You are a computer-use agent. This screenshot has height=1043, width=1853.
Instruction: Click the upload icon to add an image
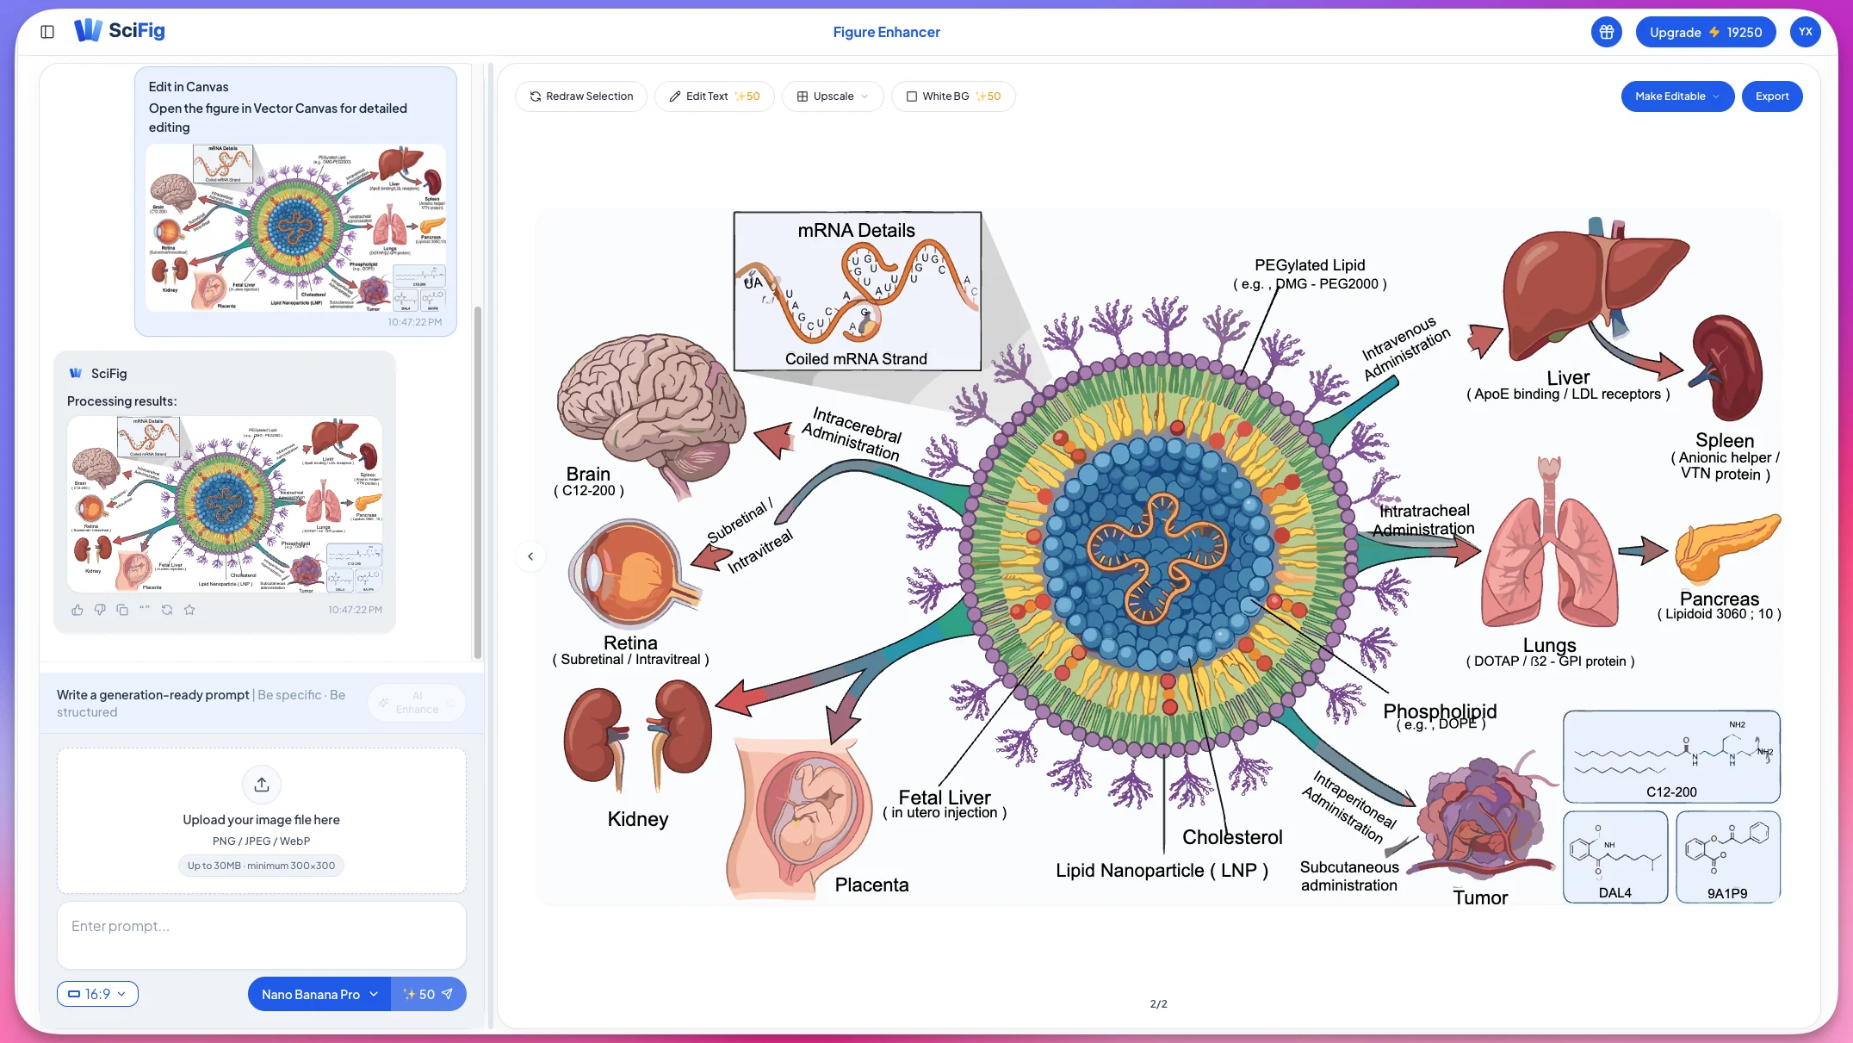pyautogui.click(x=261, y=785)
